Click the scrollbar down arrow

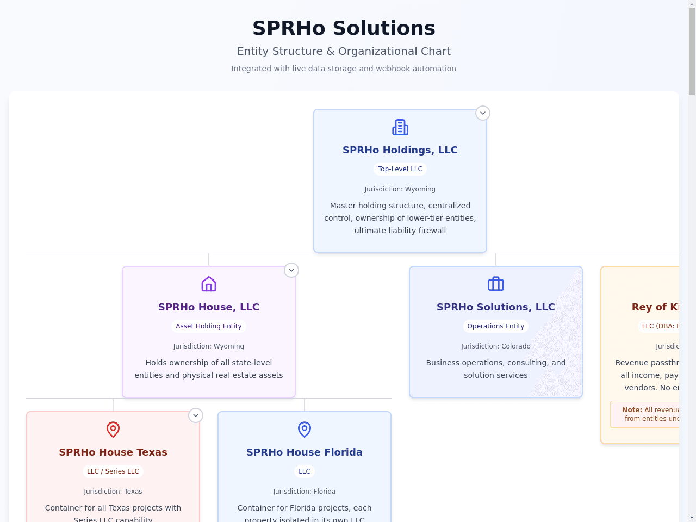click(692, 518)
